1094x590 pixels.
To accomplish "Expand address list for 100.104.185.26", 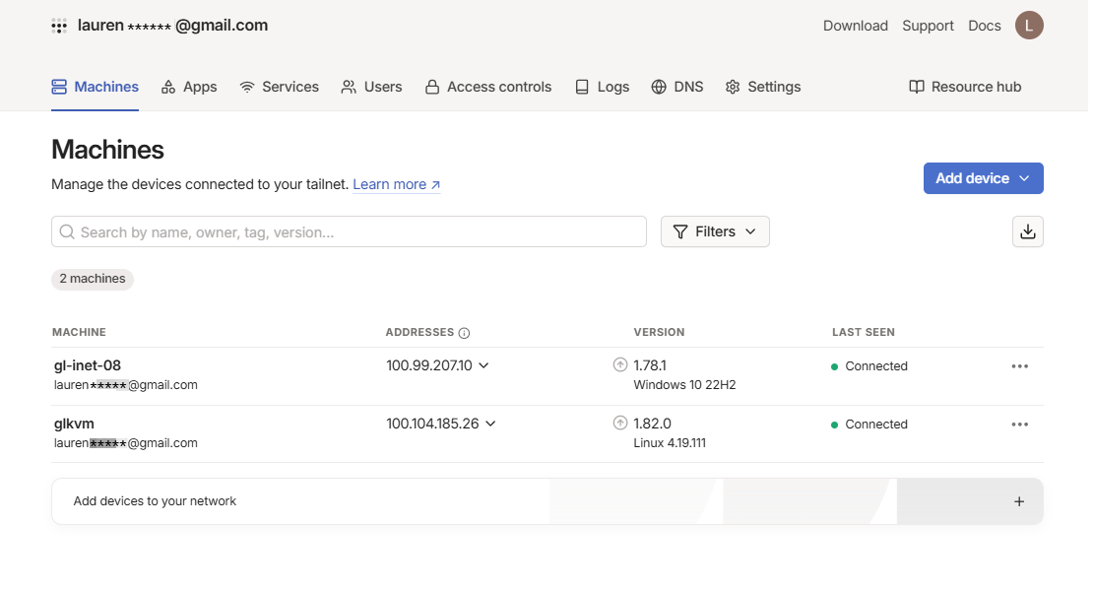I will click(490, 424).
